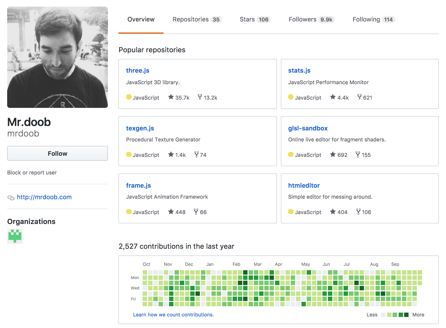Open the htmleditor repository

tap(304, 185)
